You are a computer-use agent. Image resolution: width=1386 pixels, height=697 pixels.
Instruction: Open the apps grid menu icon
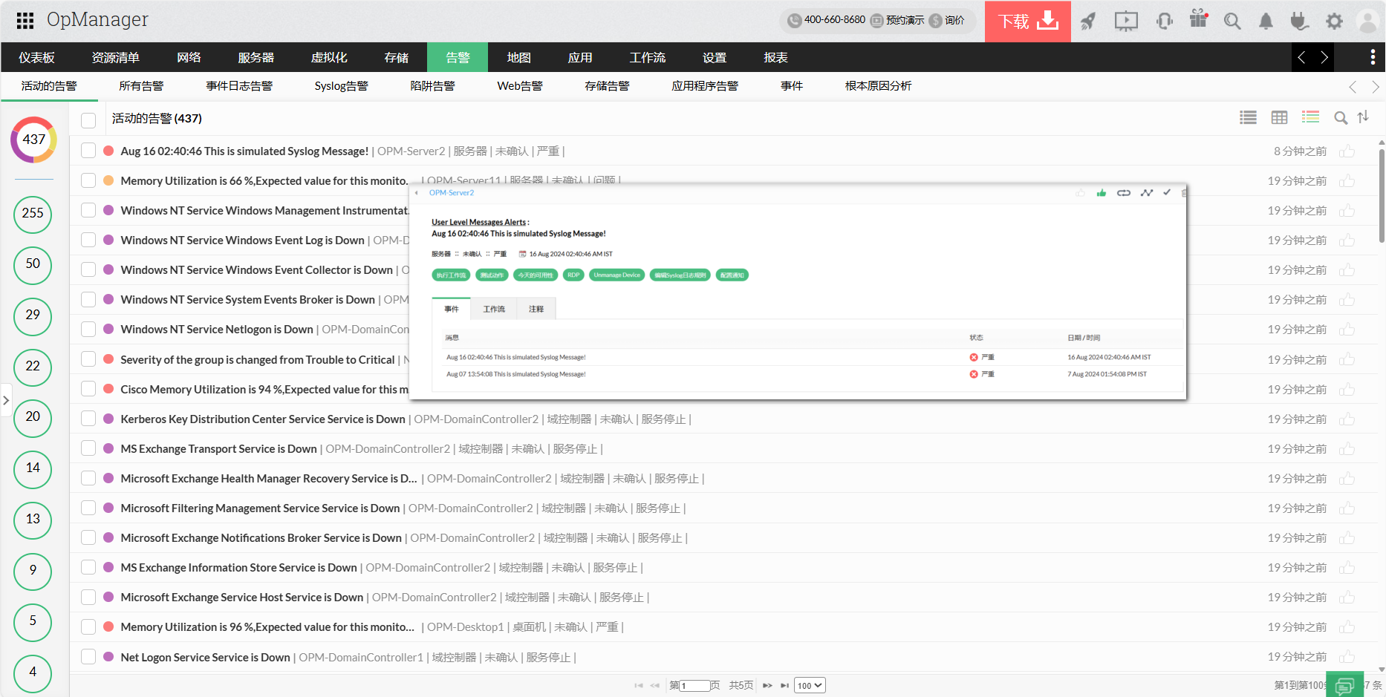pos(25,21)
